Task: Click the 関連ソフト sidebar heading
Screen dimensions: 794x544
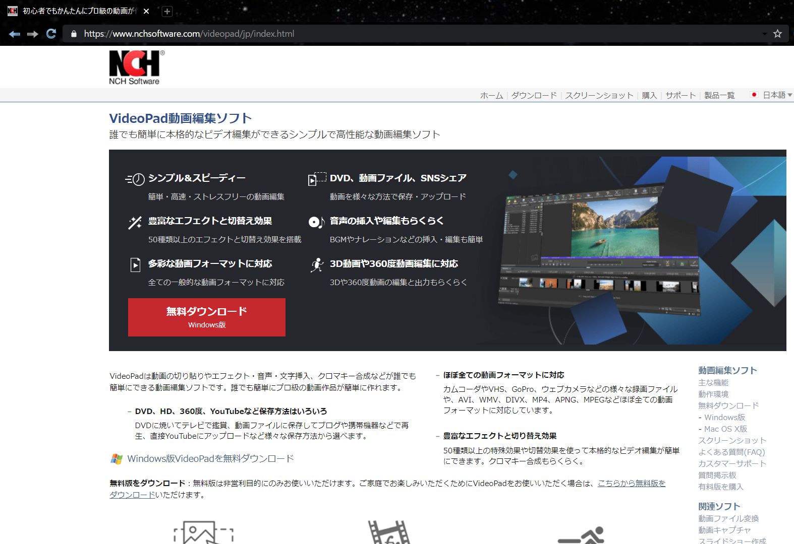Action: (x=719, y=506)
